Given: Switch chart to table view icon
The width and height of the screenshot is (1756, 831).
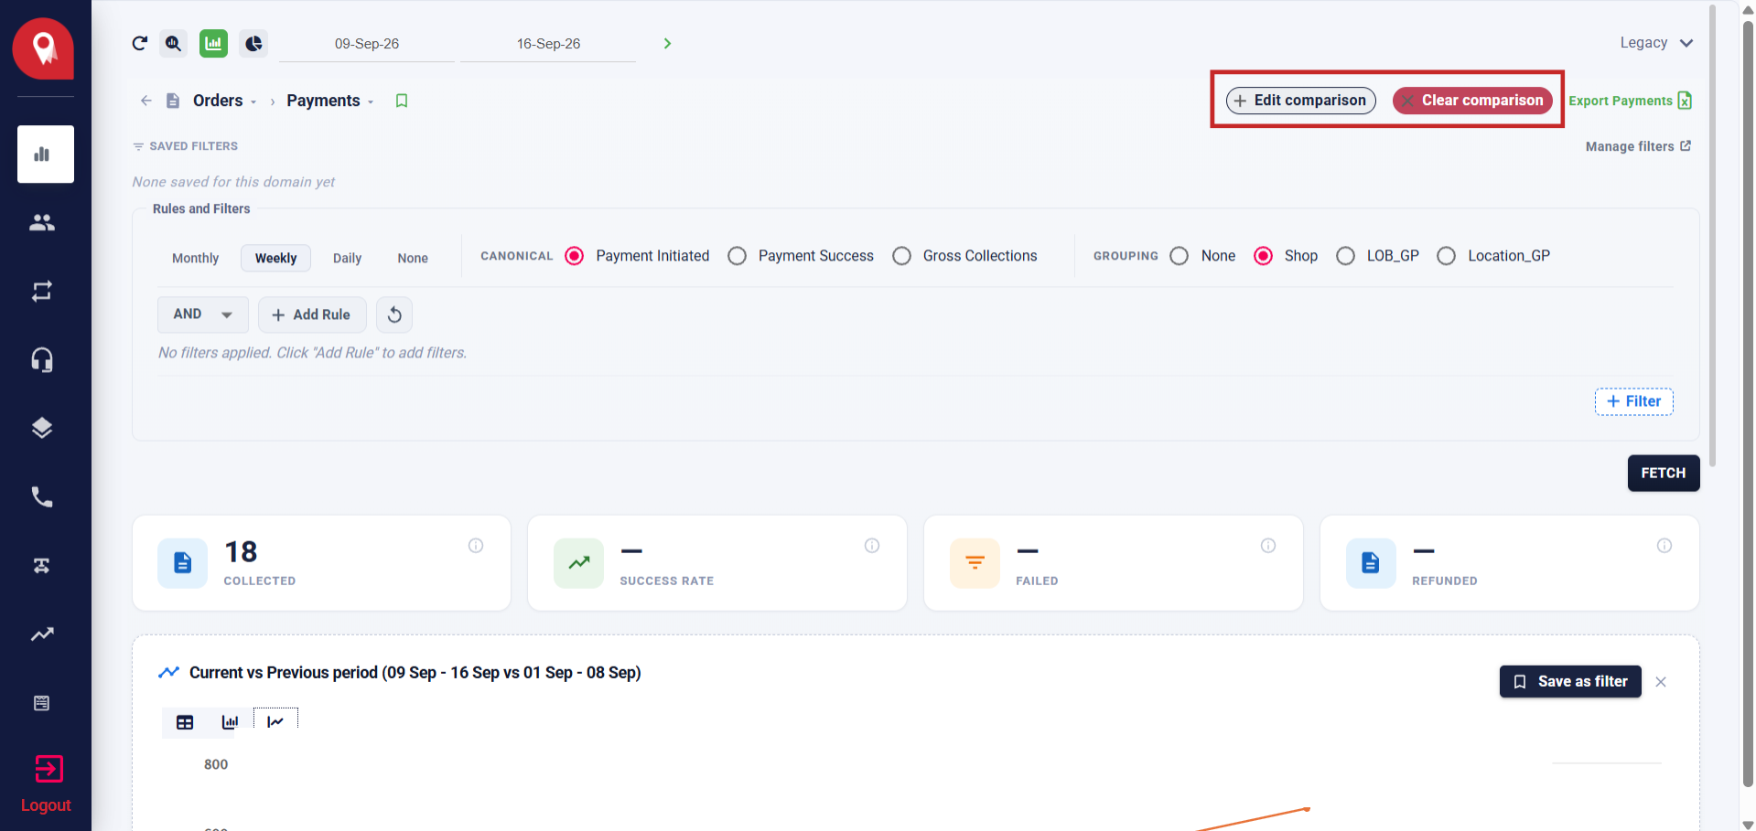Looking at the screenshot, I should (185, 722).
